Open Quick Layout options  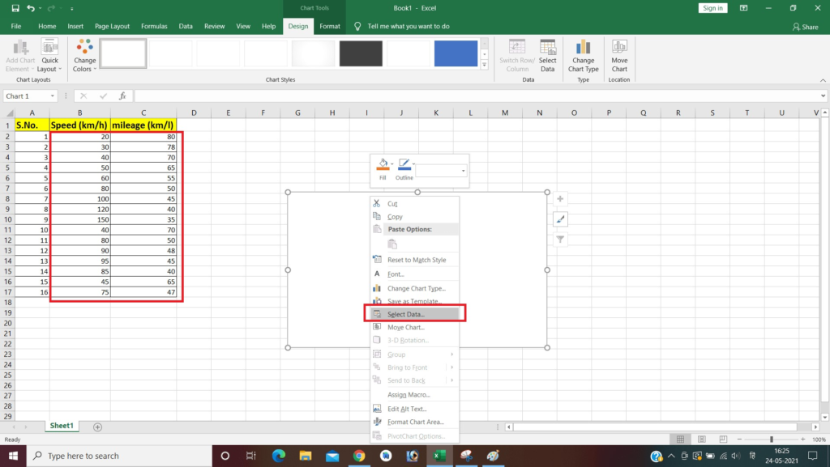click(49, 56)
